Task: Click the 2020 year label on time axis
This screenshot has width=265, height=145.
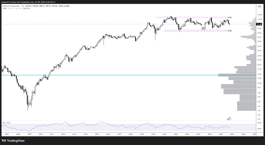Action: 153,134
